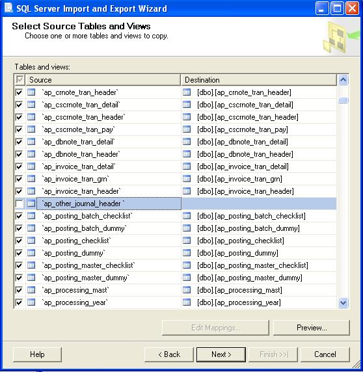Select destination [dbo].[ap_cscrnote_tran_header]
This screenshot has height=372, width=363.
(x=248, y=117)
